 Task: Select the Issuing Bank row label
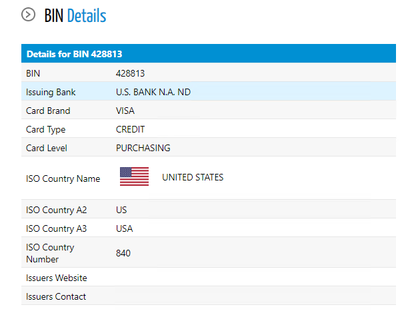[51, 92]
